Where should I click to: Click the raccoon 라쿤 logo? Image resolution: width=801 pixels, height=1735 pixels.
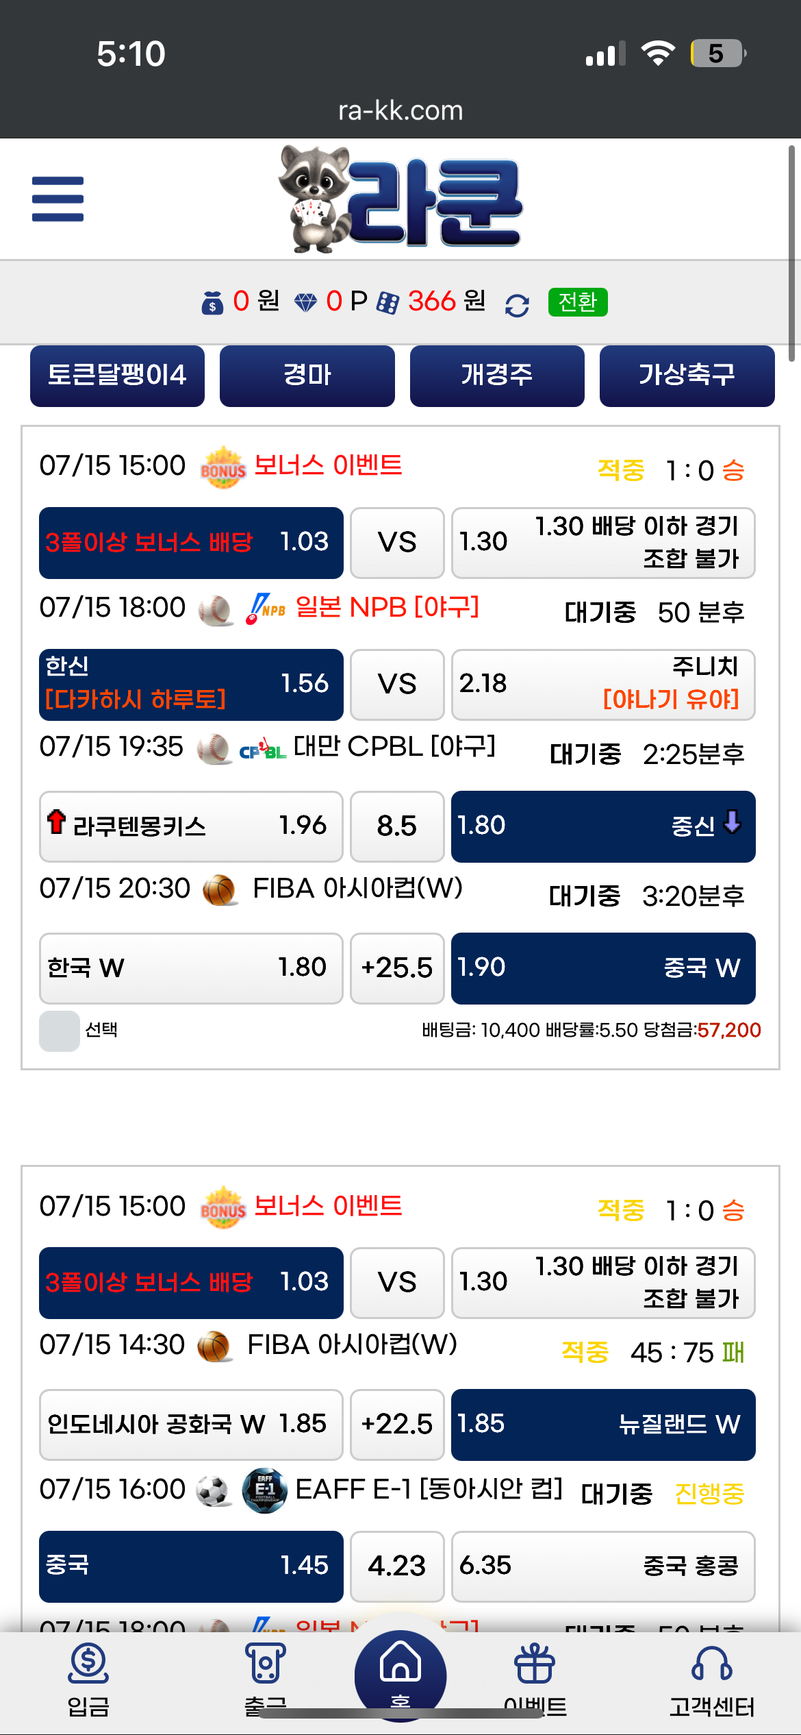pyautogui.click(x=400, y=199)
